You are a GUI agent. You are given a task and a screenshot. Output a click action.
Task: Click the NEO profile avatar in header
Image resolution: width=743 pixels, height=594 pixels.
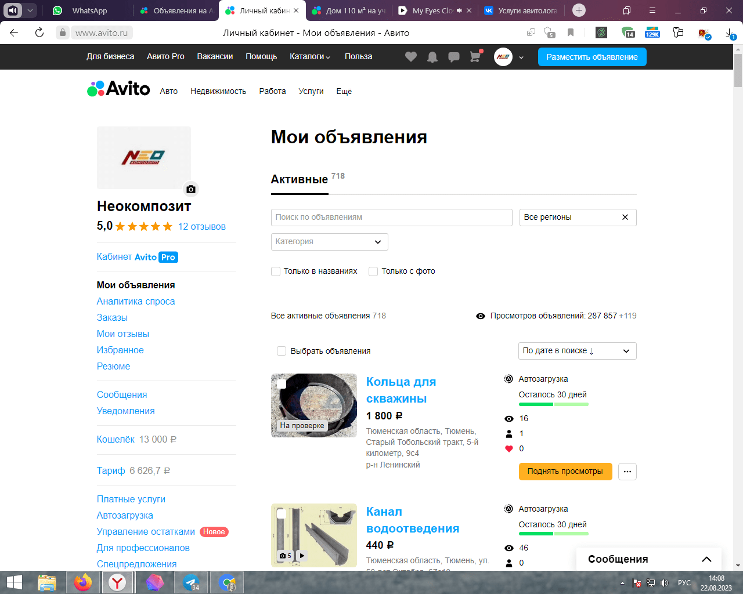point(503,57)
